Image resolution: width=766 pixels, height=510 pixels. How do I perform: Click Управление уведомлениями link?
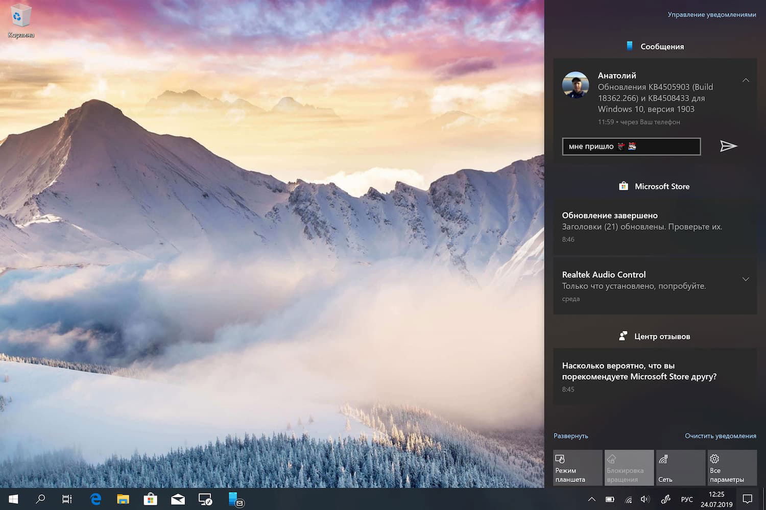coord(711,15)
